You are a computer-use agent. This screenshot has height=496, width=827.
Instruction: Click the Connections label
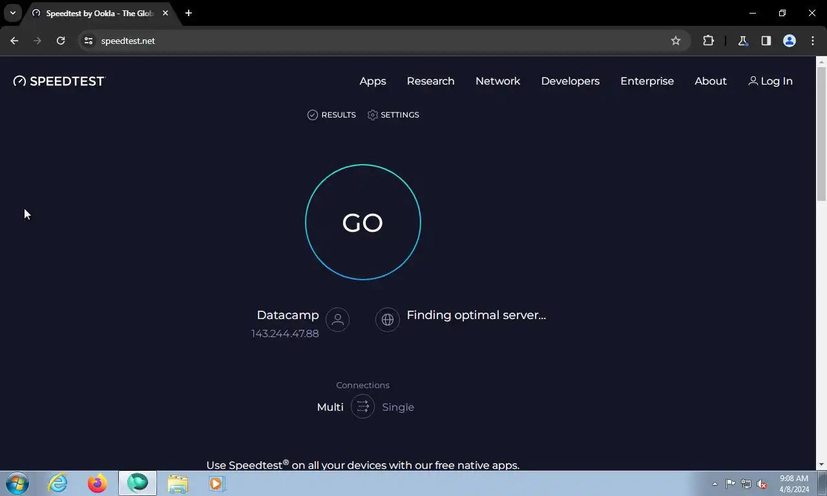point(362,385)
